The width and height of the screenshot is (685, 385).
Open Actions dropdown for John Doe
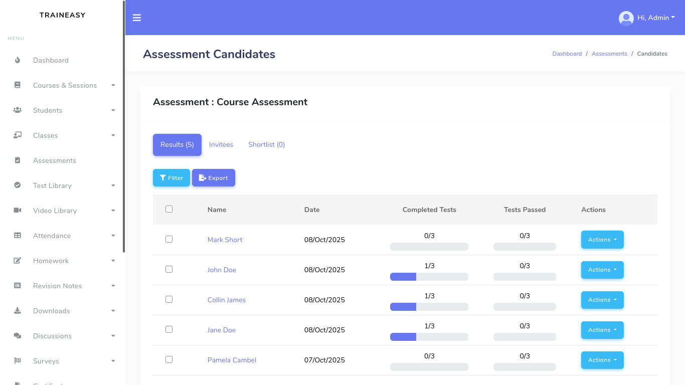(602, 270)
